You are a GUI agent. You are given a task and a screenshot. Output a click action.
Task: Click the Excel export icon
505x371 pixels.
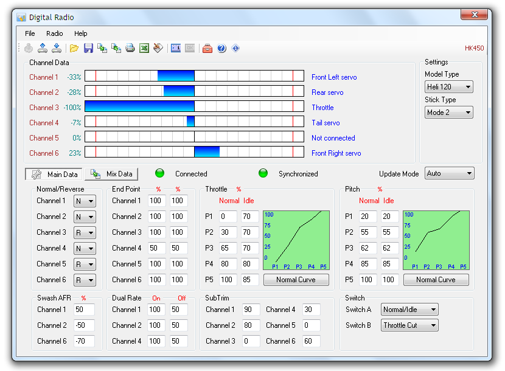point(144,49)
